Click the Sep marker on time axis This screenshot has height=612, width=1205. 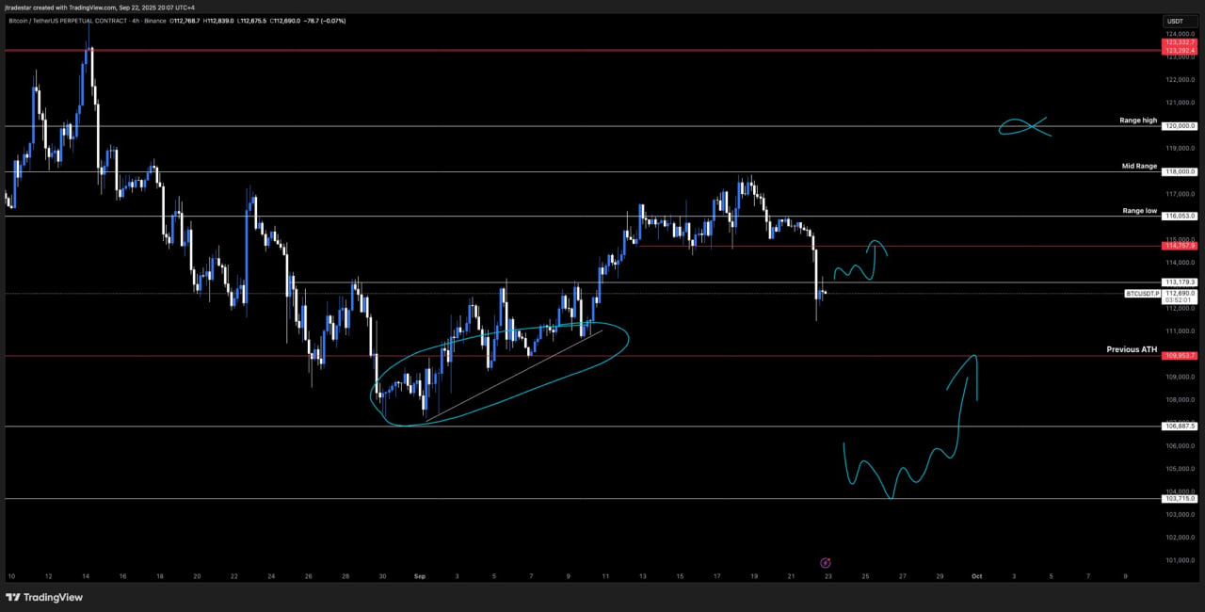(x=419, y=575)
